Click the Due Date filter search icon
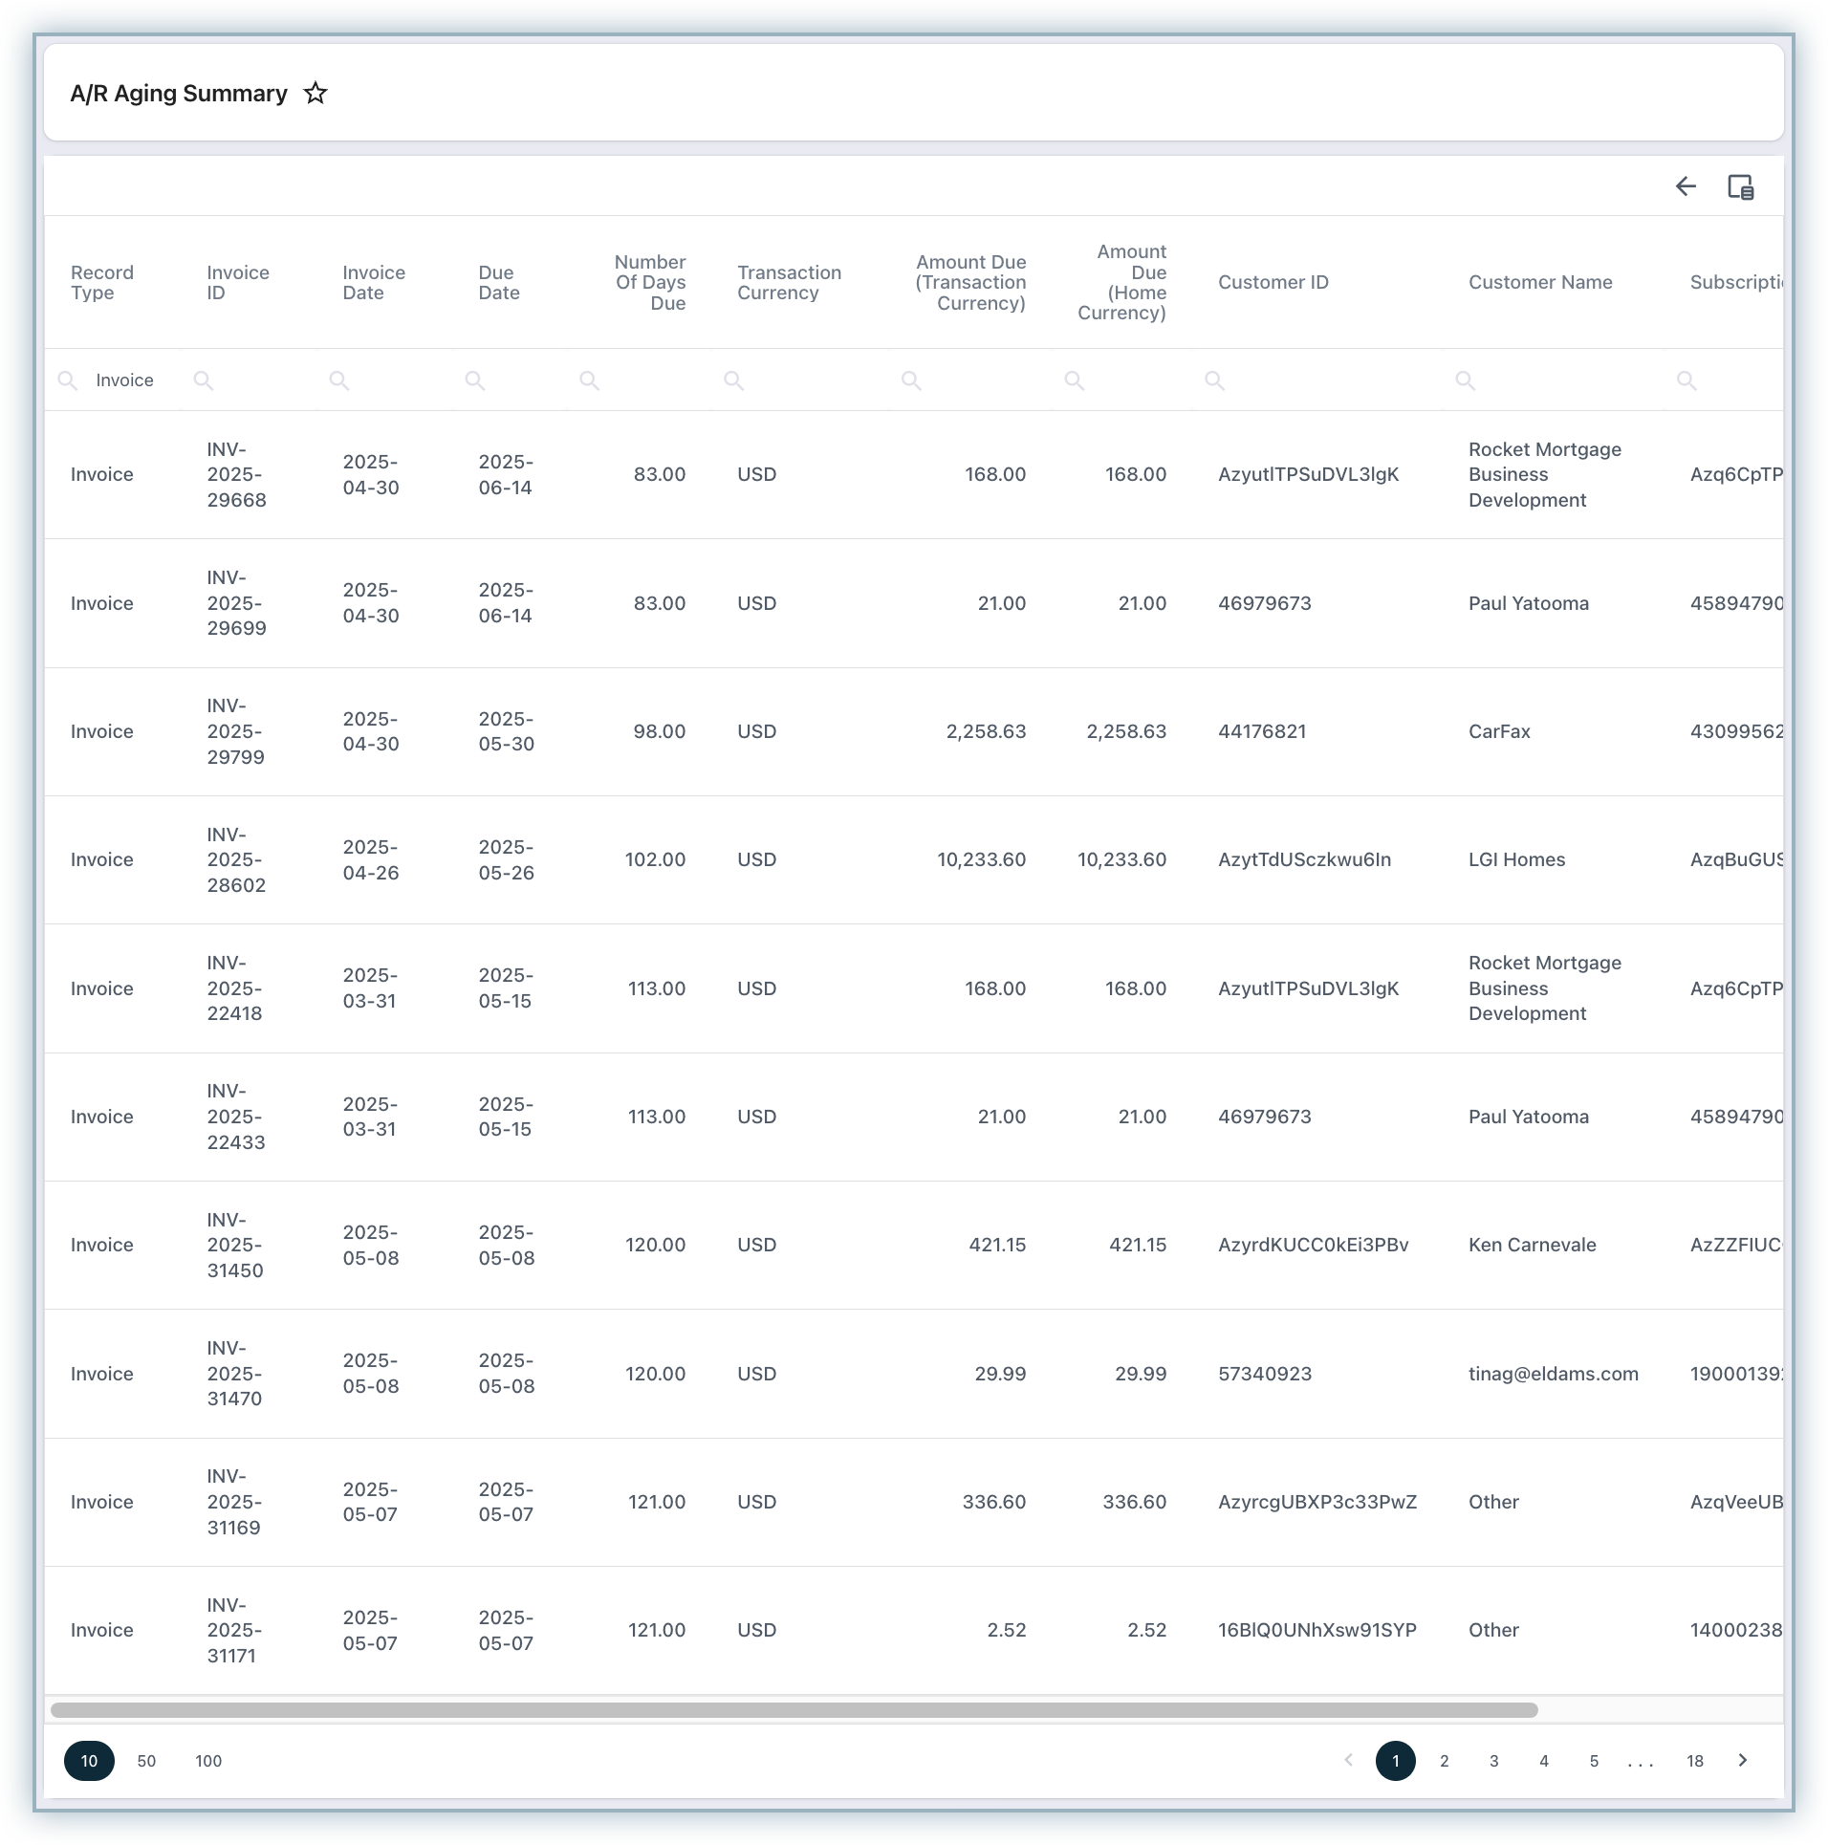 475,380
